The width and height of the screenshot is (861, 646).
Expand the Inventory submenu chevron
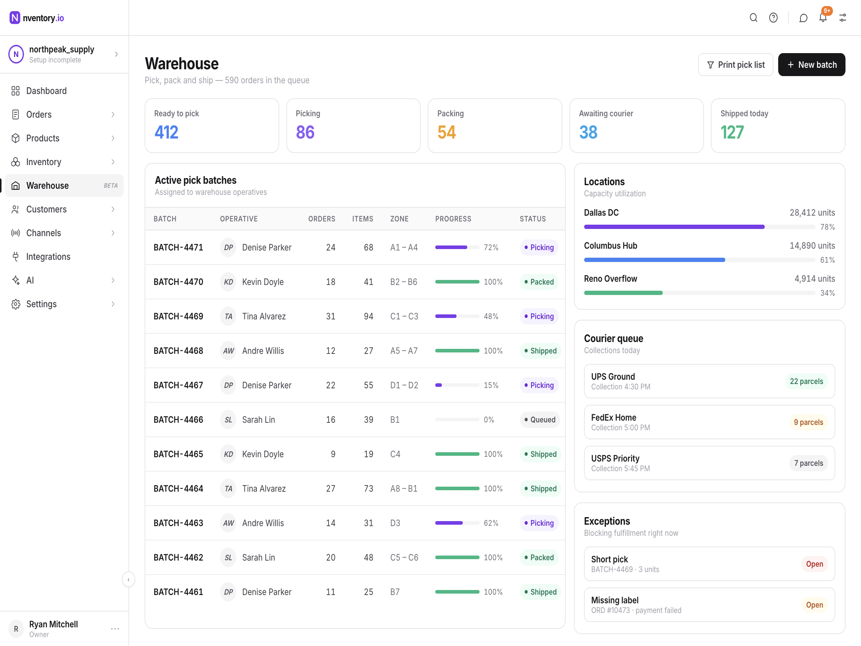[113, 162]
